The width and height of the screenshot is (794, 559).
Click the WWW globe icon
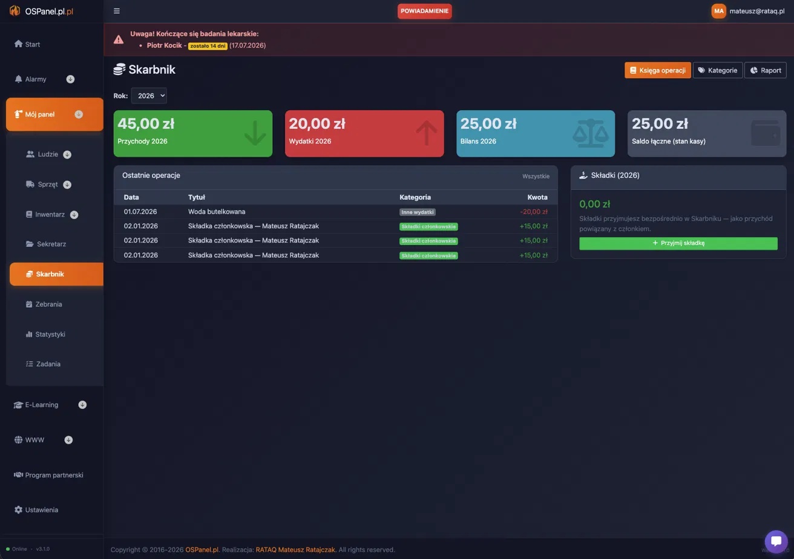pyautogui.click(x=18, y=440)
